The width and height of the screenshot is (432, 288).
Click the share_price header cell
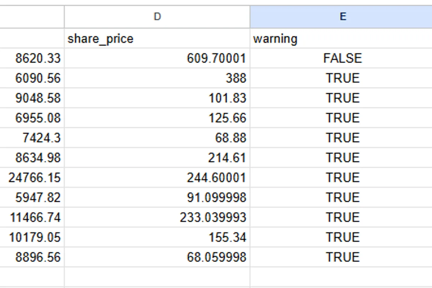point(157,39)
